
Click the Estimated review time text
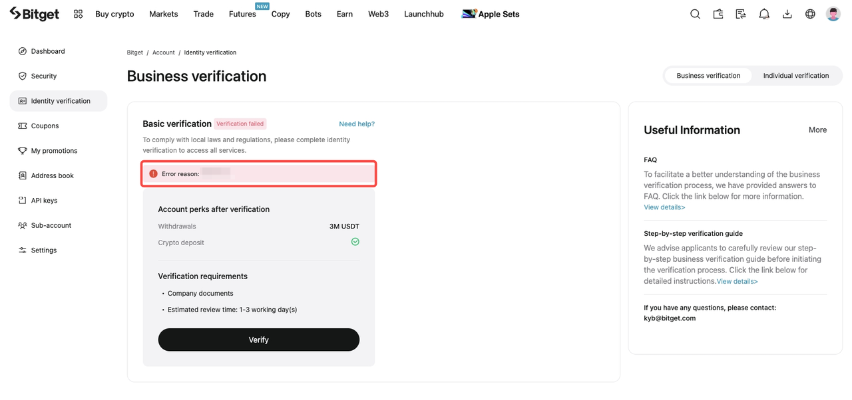coord(232,310)
